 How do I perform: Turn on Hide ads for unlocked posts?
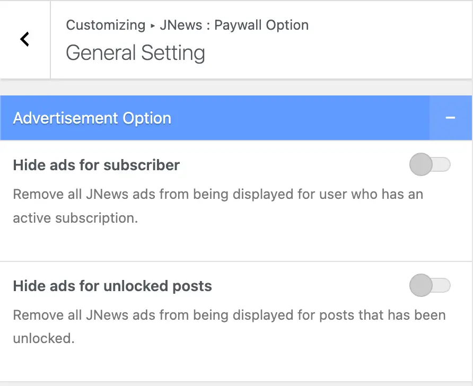click(430, 286)
